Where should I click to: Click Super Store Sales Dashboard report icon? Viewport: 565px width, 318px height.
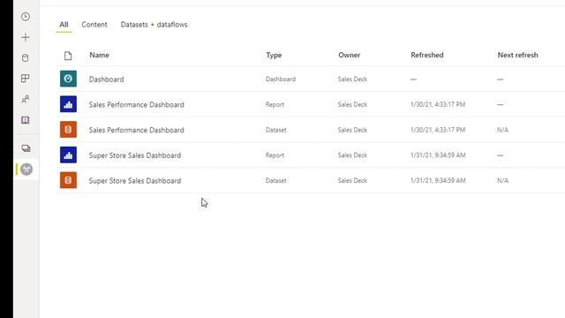click(x=68, y=155)
